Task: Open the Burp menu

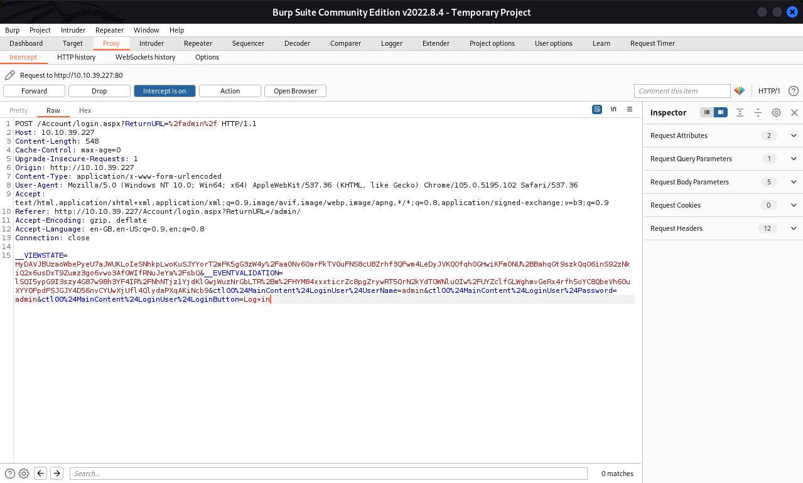Action: pos(12,30)
